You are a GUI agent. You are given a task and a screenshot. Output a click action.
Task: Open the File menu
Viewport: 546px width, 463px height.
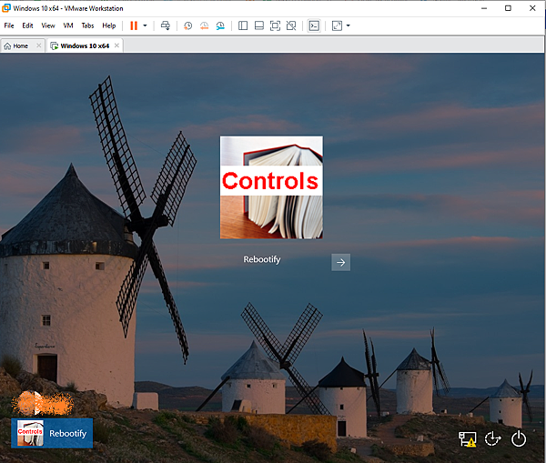[9, 25]
